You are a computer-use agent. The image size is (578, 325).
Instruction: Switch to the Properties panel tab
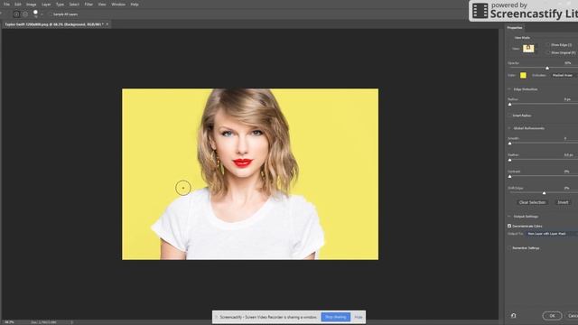515,28
